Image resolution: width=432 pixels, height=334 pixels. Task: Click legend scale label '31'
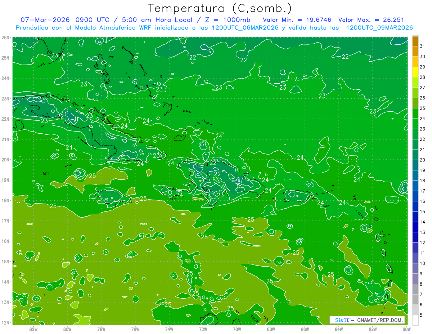pos(422,46)
